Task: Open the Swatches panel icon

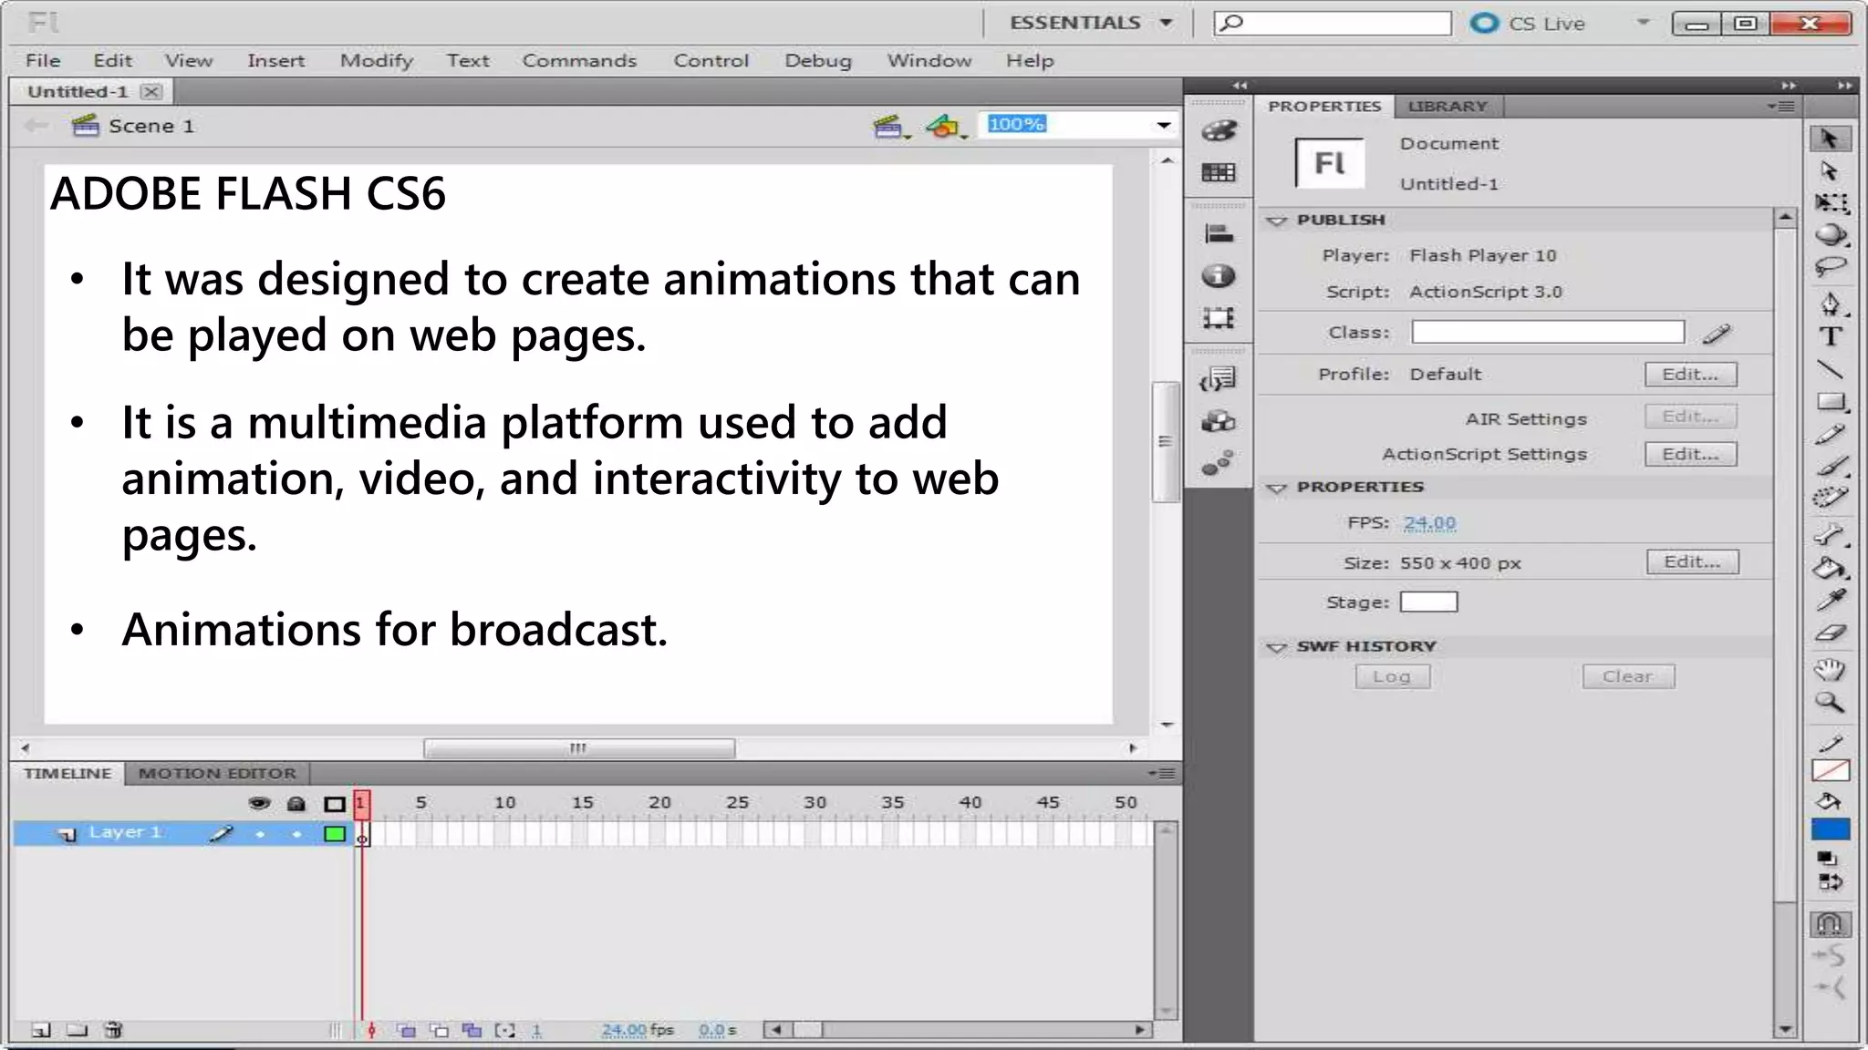Action: coord(1219,172)
